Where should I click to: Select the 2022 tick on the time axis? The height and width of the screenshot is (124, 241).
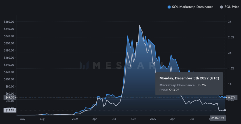pos(153,119)
